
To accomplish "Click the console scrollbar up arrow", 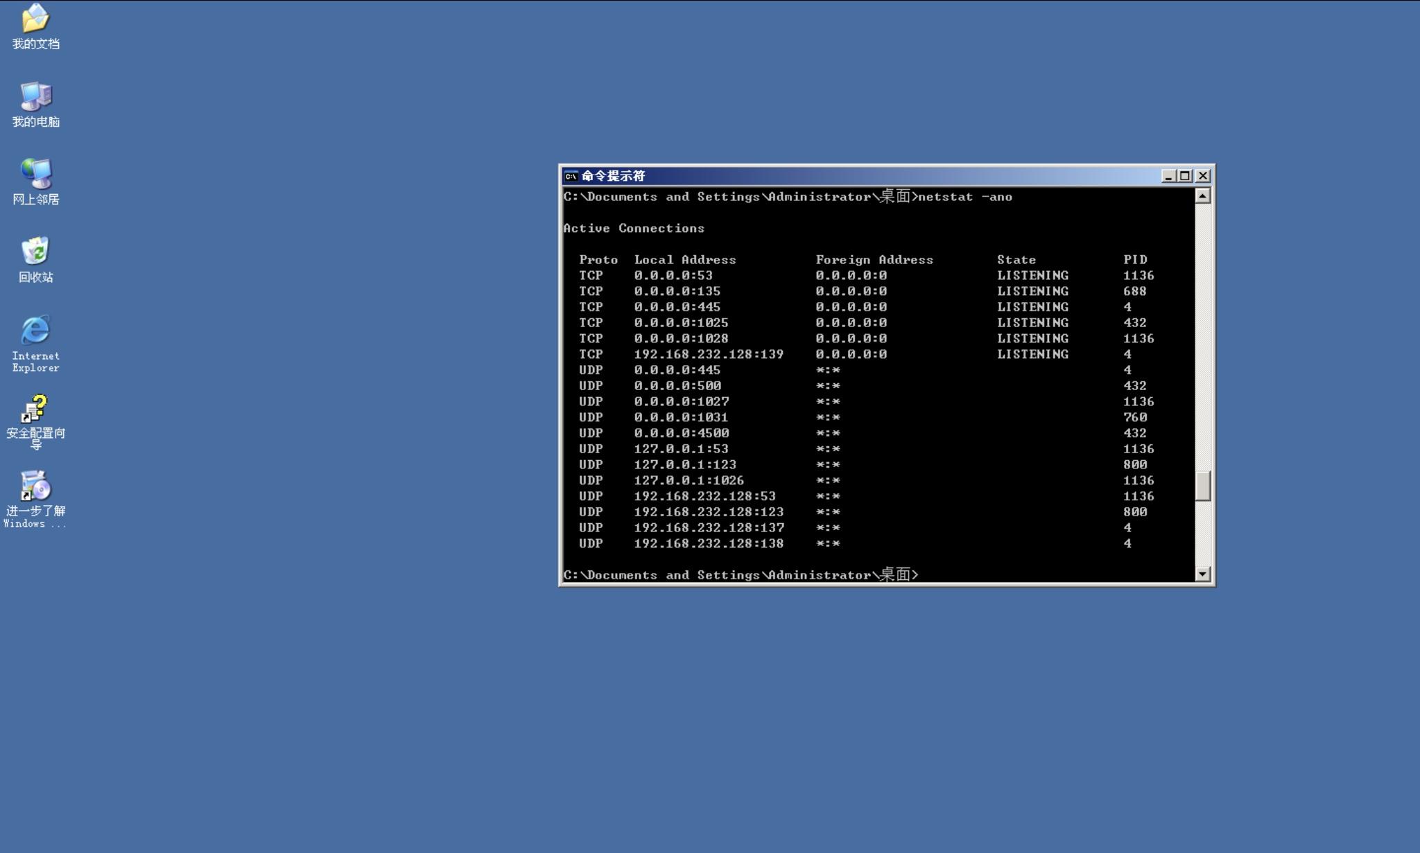I will [x=1203, y=196].
